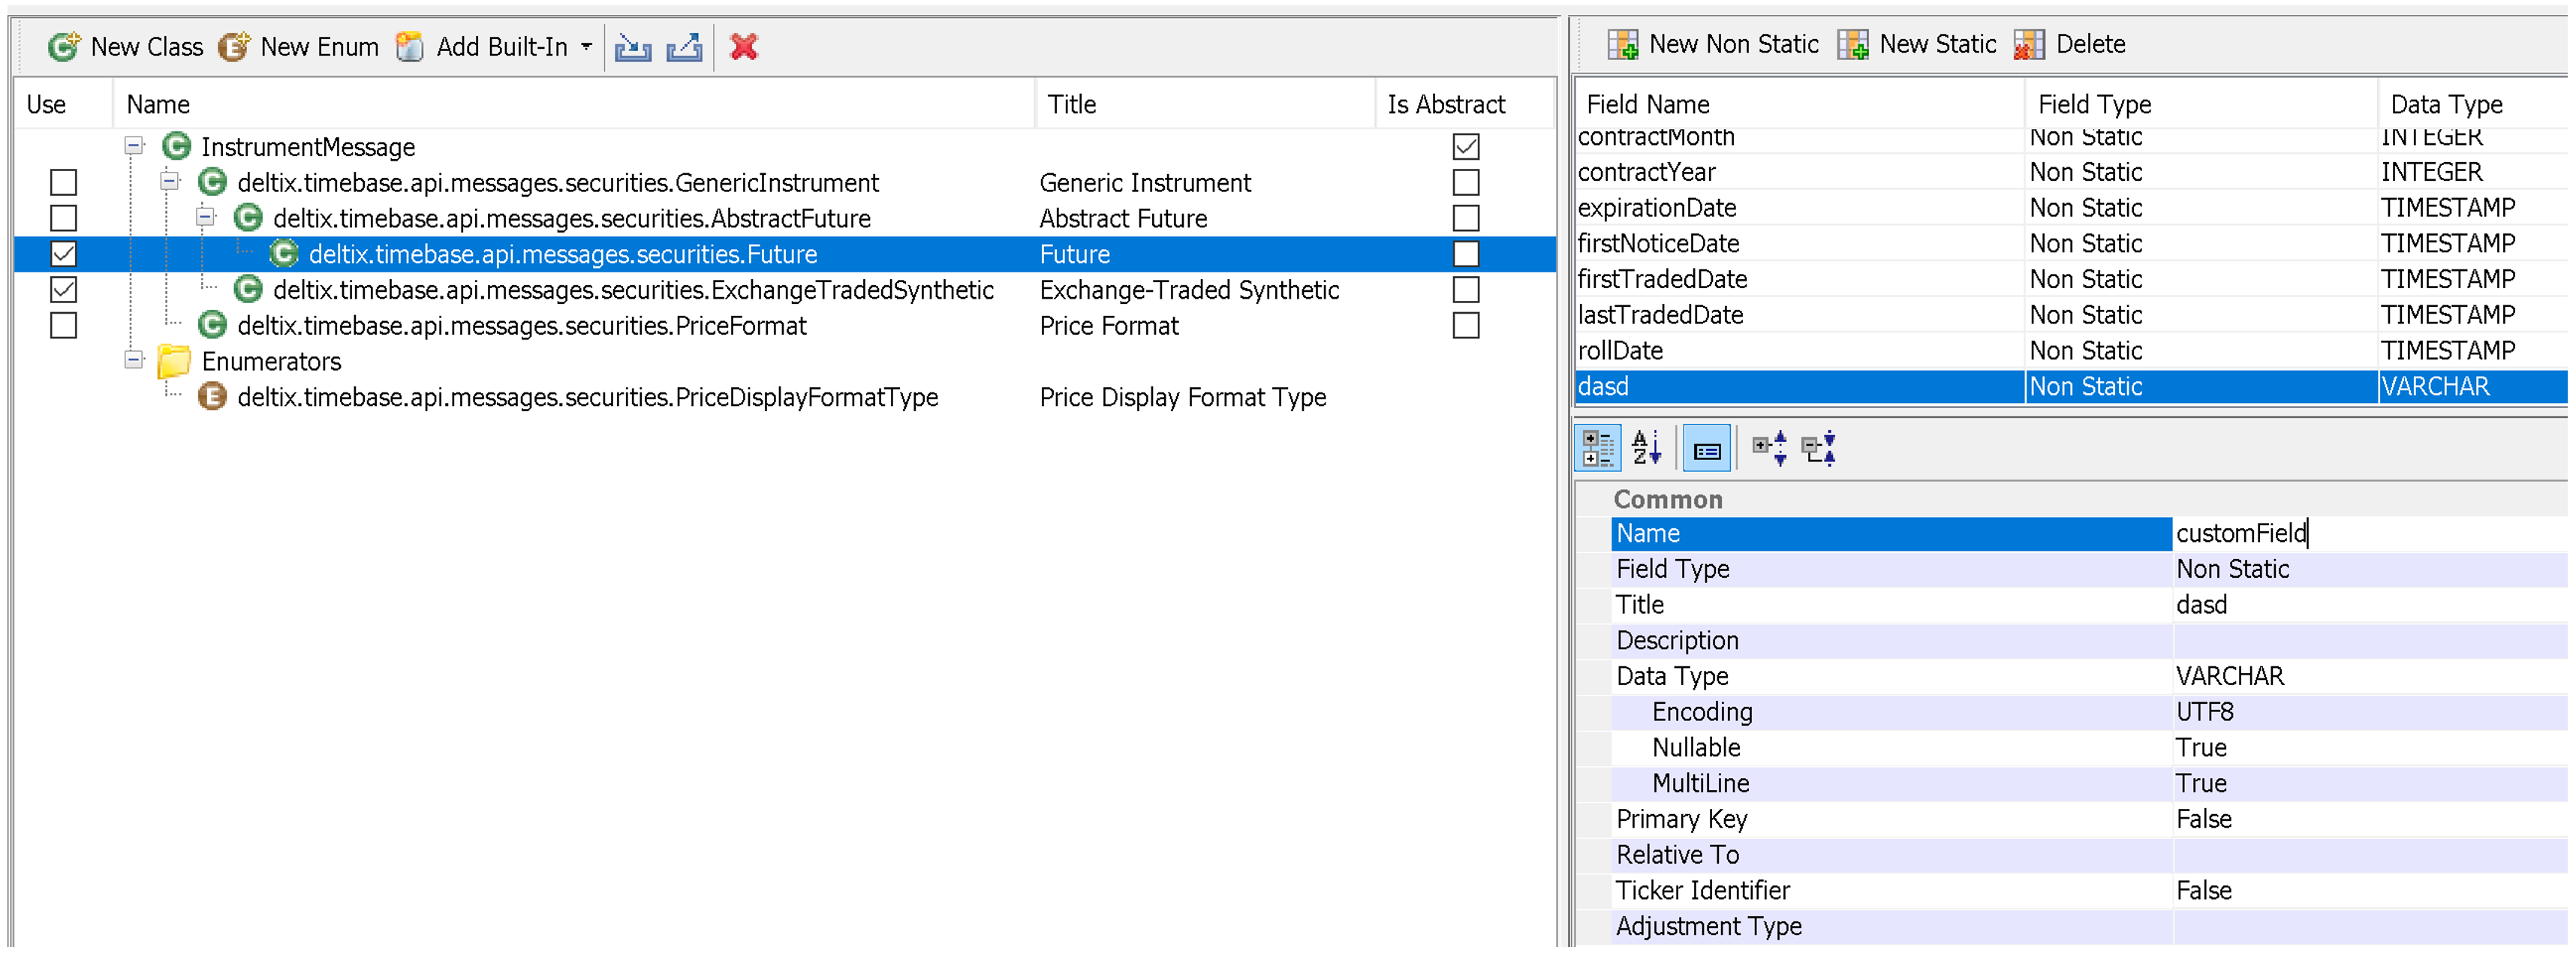
Task: Click the Field Name column header
Action: click(x=1800, y=105)
